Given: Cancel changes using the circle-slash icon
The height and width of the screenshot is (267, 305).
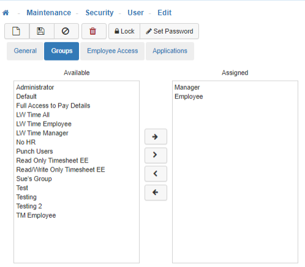Looking at the screenshot, I should pyautogui.click(x=66, y=31).
